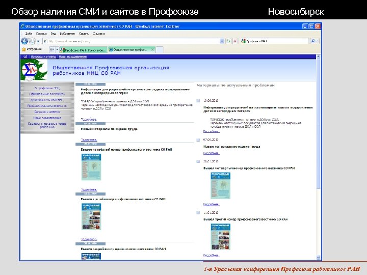
Task: Click the home icon in blue site bar
Action: [25, 57]
